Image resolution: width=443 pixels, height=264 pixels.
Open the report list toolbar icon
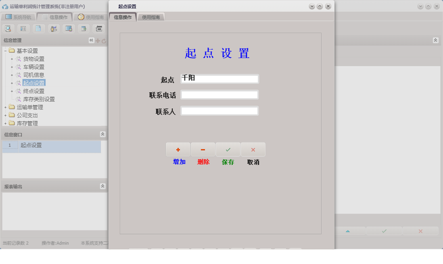tap(23, 29)
